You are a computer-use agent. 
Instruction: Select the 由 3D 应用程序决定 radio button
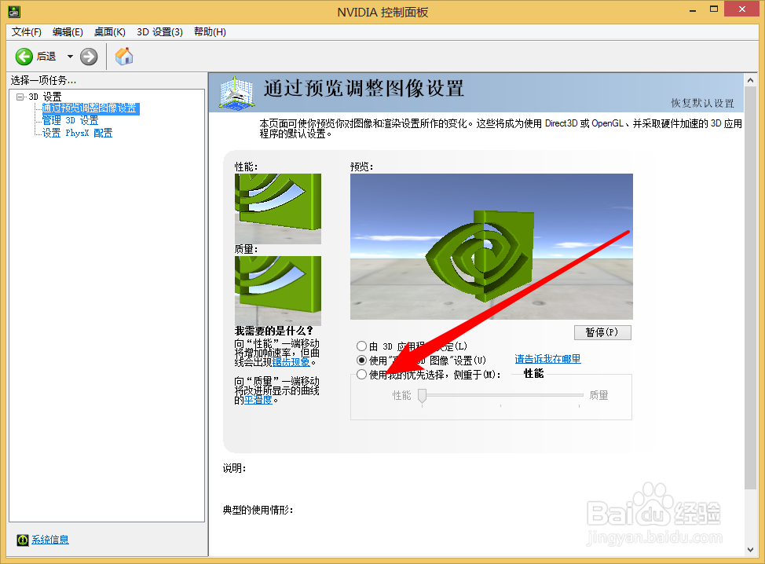coord(361,346)
